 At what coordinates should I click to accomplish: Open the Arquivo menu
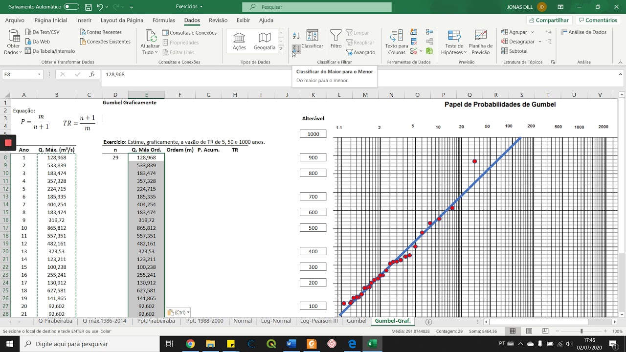tap(15, 20)
